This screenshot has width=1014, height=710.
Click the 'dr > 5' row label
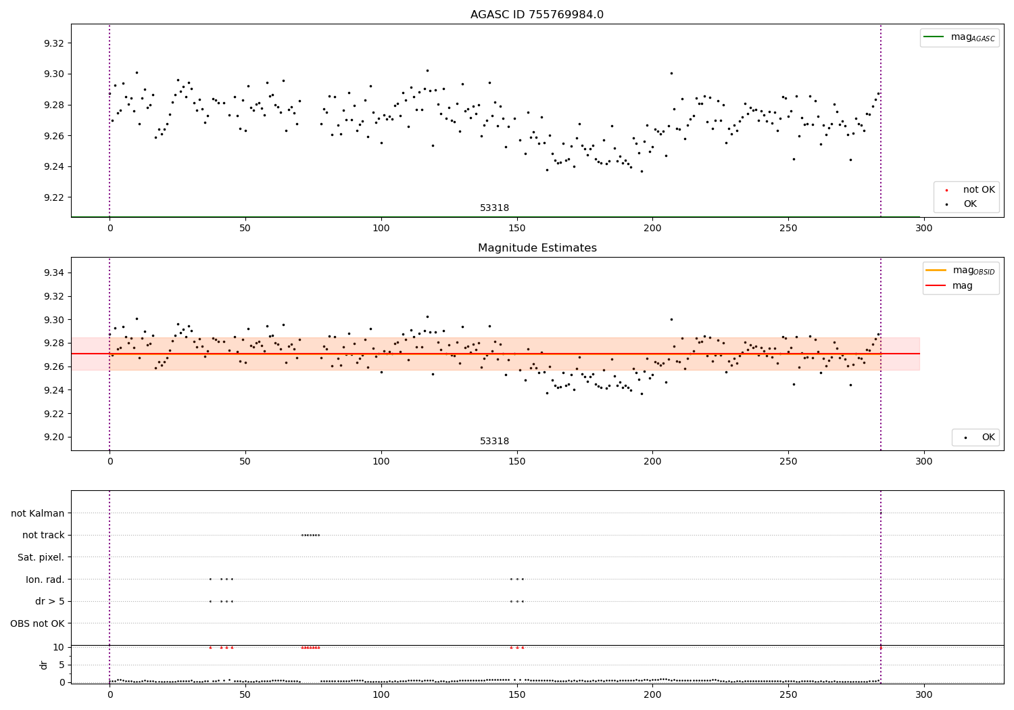click(50, 601)
